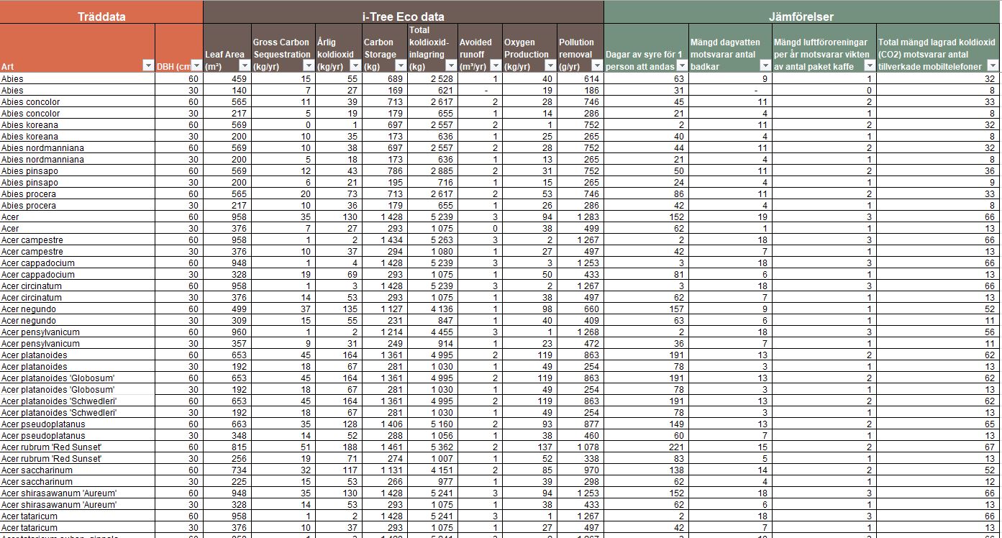Open the Avoided runoff filter dropdown
Image resolution: width=1002 pixels, height=538 pixels.
[496, 66]
